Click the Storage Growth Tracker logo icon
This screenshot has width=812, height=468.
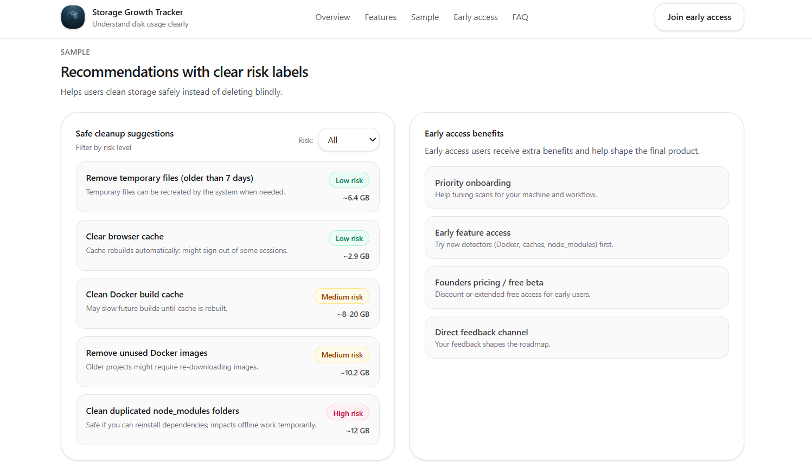(73, 17)
